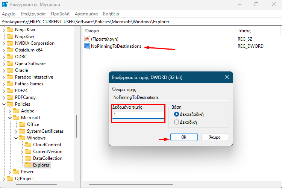This screenshot has height=188, width=282.
Task: Click the Explorer folder icon
Action: [x=28, y=165]
